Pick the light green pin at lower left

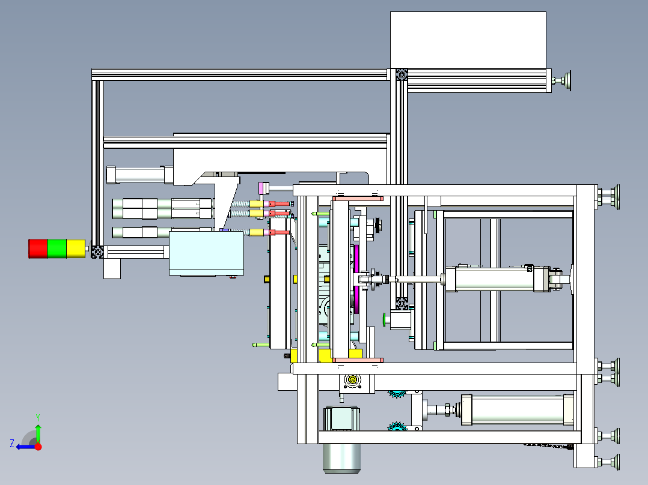tap(260, 345)
